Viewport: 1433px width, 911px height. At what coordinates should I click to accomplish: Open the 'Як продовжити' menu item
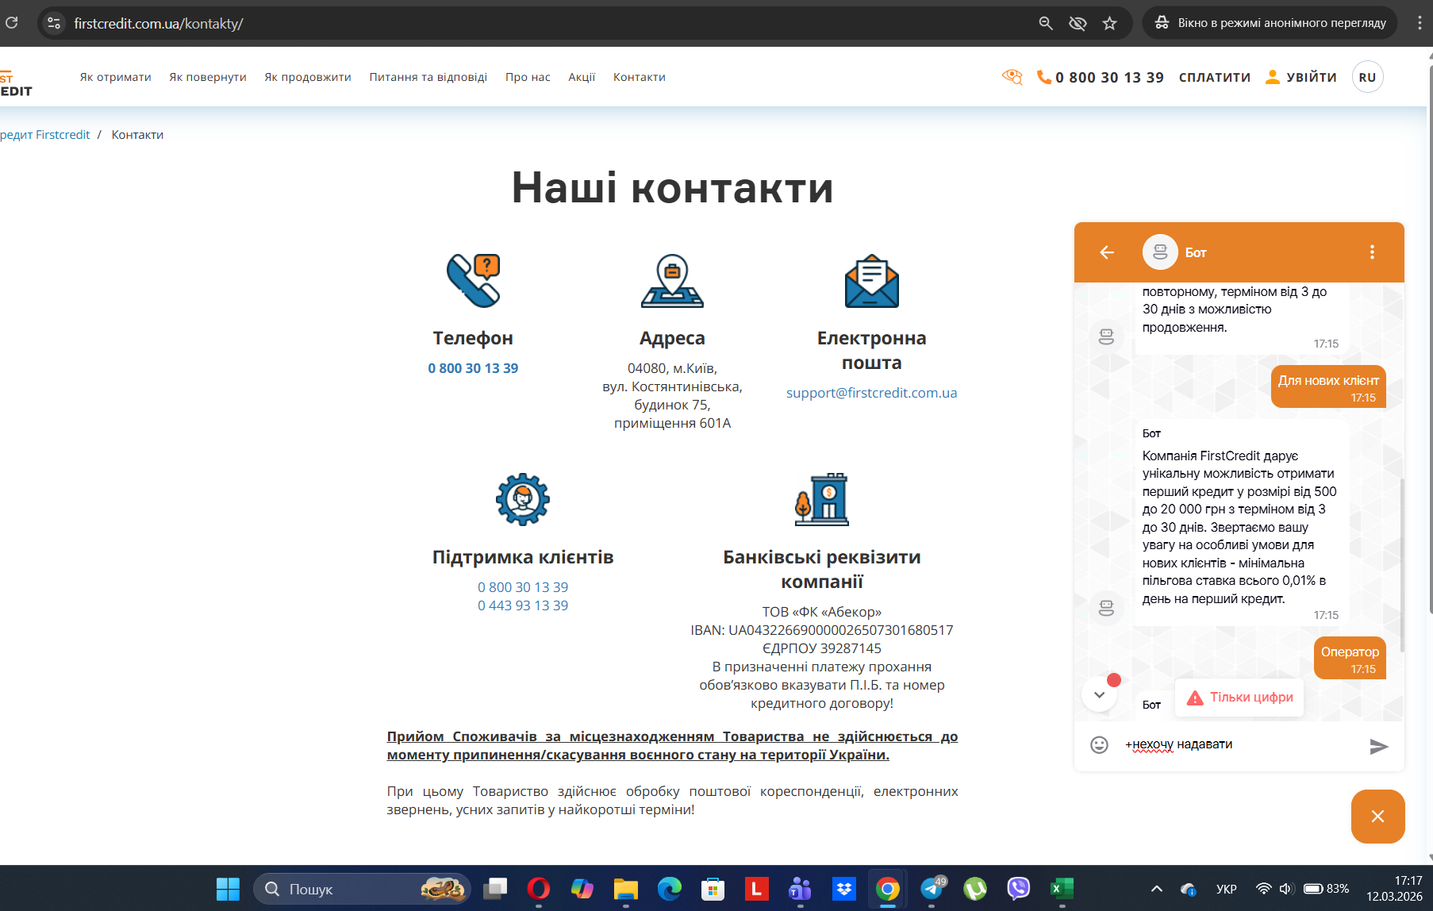pyautogui.click(x=308, y=77)
